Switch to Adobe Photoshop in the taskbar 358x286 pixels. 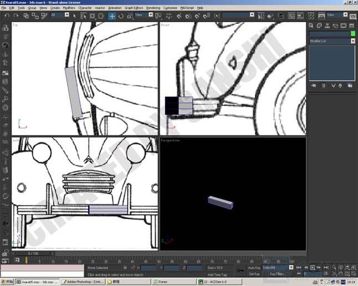click(x=83, y=282)
